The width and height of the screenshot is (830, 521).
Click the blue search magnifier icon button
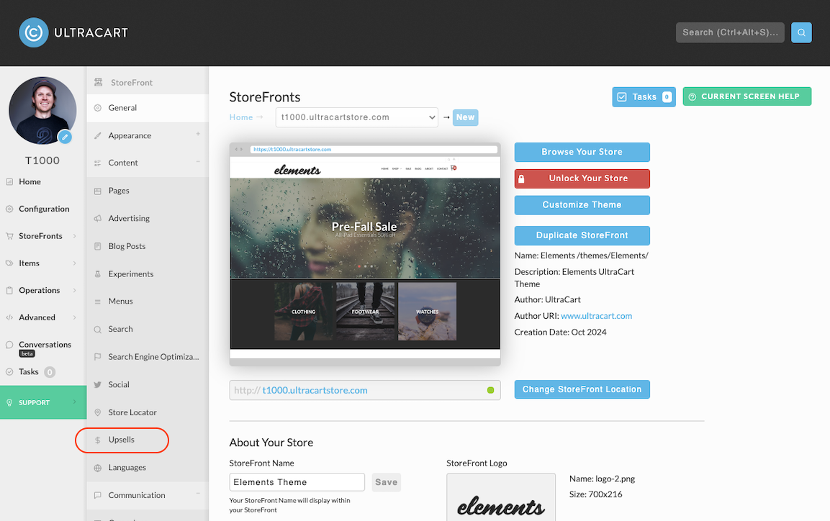801,33
